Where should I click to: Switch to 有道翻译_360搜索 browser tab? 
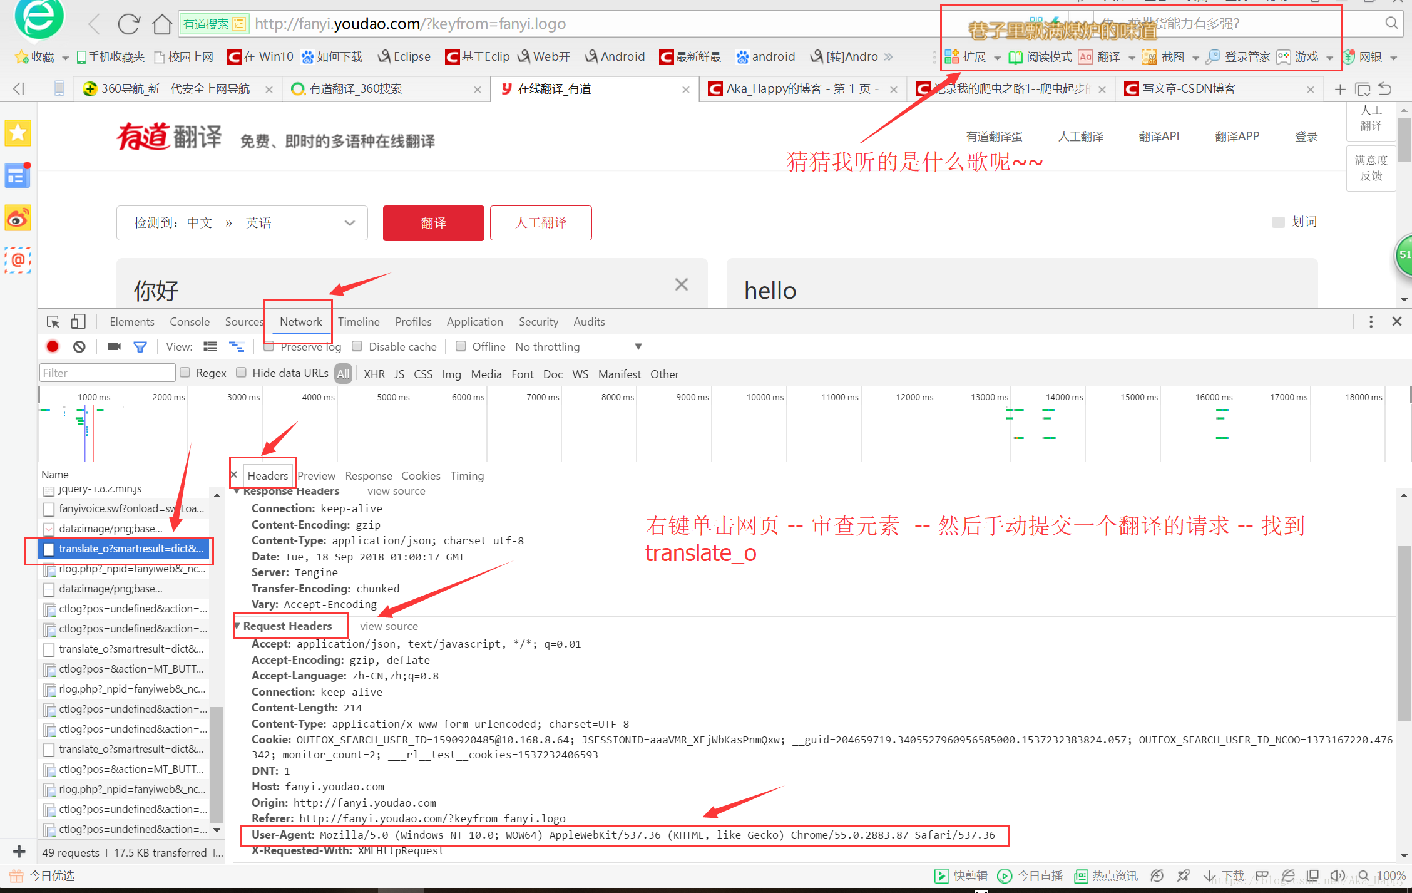[x=386, y=89]
